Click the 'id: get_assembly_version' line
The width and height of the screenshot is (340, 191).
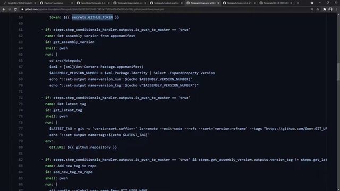pyautogui.click(x=70, y=42)
